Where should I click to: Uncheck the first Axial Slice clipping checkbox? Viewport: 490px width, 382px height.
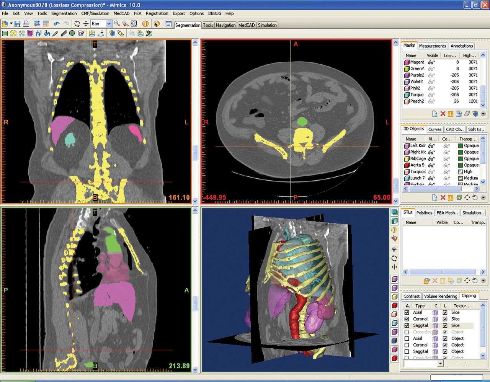pyautogui.click(x=407, y=312)
